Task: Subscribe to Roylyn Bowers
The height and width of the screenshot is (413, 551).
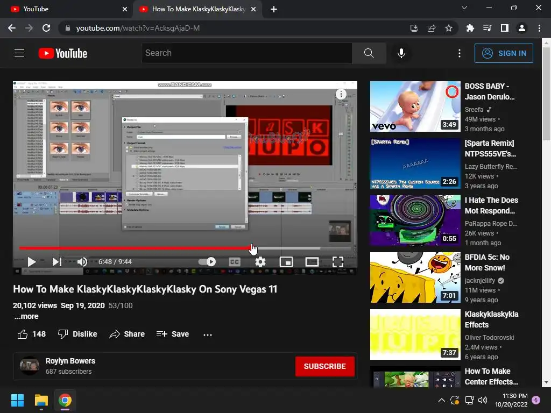Action: (324, 366)
